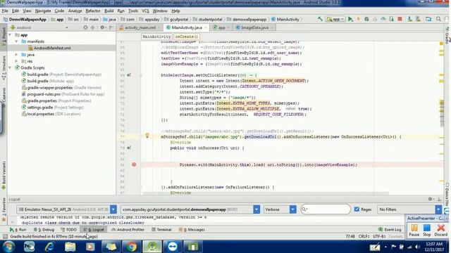Select AndroidManifest.xml in project tree
Viewport: 451px width, 253px height.
[52, 48]
